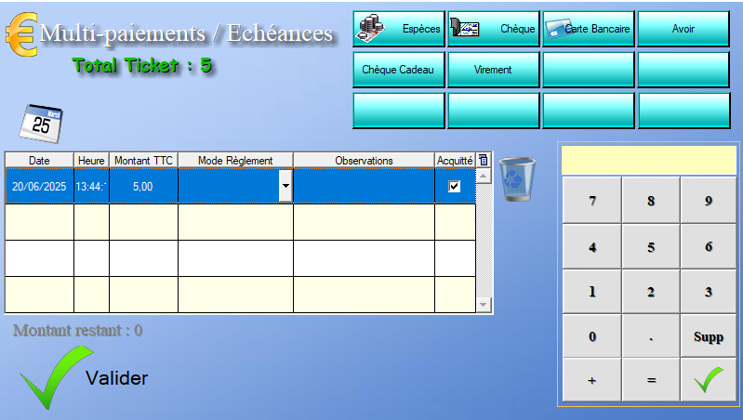
Task: Click the recycle bin trash icon
Action: 517,179
